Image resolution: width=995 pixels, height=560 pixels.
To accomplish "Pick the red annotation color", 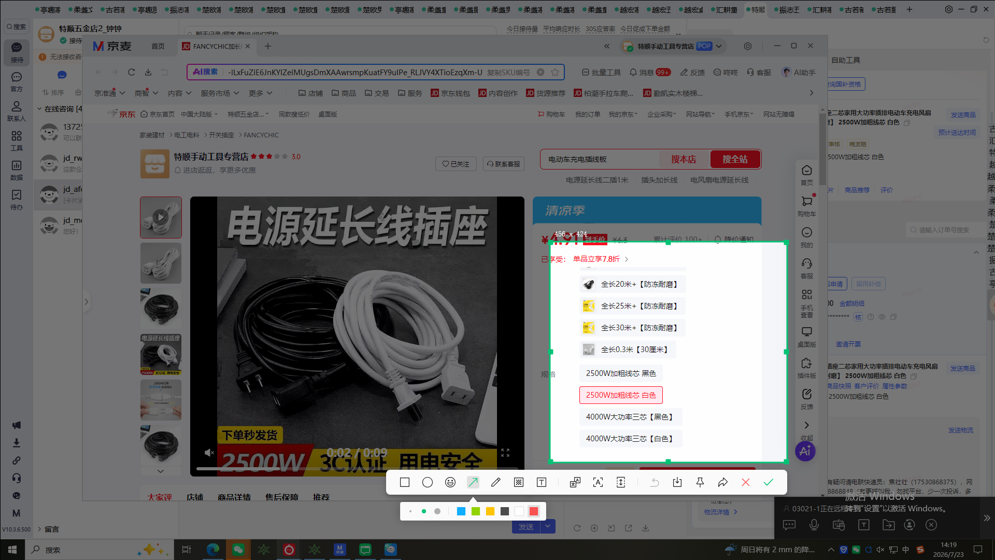I will [x=534, y=511].
